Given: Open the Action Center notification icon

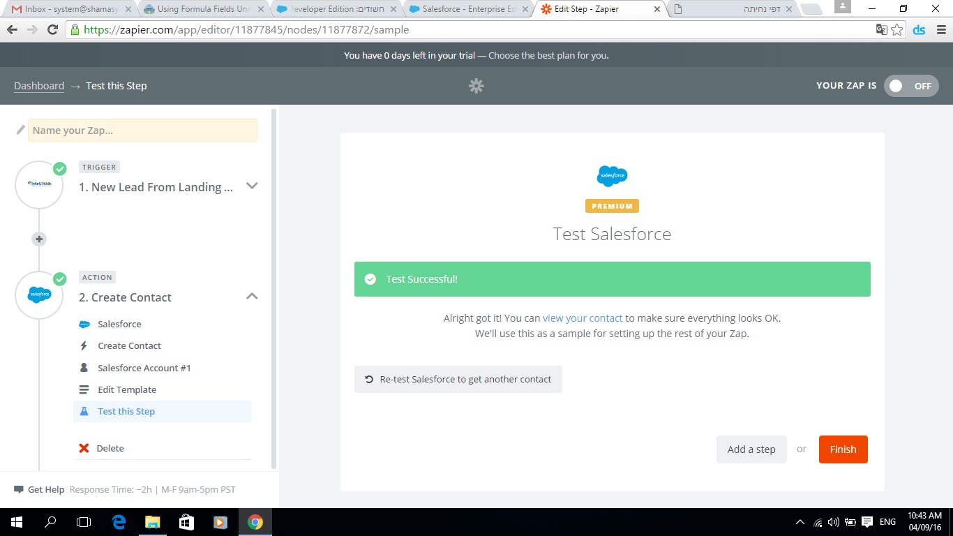Looking at the screenshot, I should click(866, 522).
